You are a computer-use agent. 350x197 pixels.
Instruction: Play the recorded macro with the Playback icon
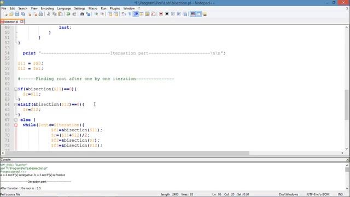(x=173, y=14)
